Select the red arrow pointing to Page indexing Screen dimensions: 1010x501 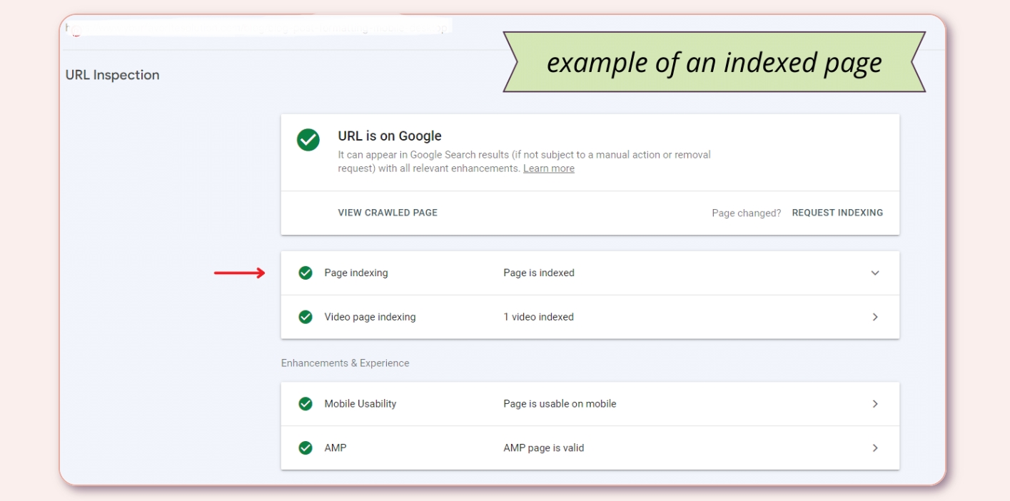pos(241,273)
